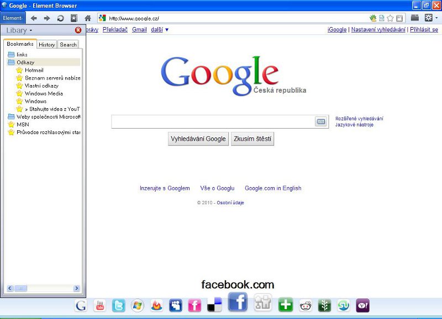Click the small window icon in address bar
The image size is (442, 319).
[399, 18]
